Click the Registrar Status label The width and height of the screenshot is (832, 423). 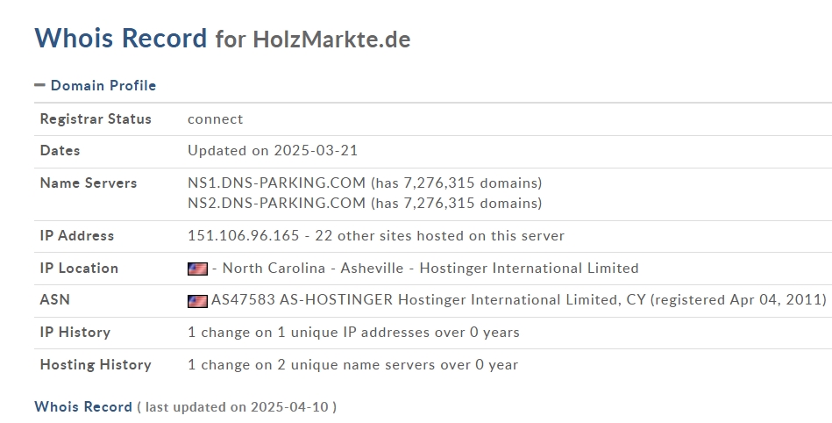pos(96,118)
